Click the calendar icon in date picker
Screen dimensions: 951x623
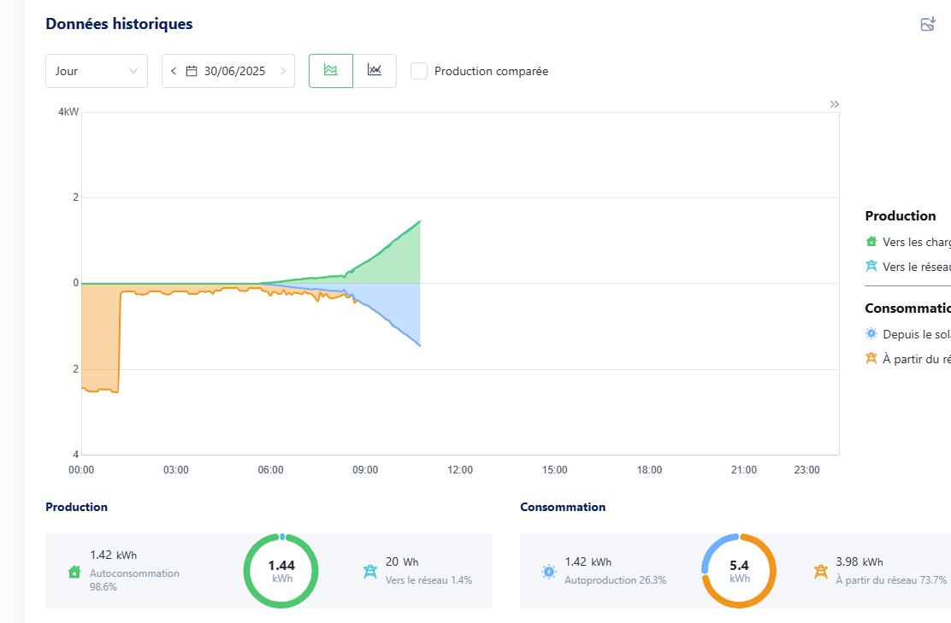click(192, 71)
